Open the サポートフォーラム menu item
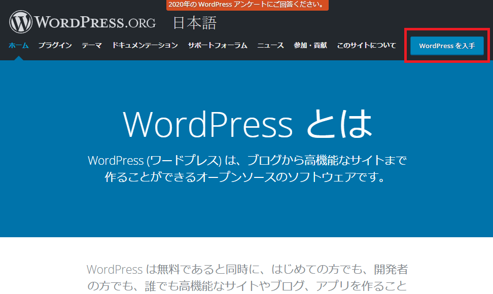The image size is (493, 294). [218, 46]
